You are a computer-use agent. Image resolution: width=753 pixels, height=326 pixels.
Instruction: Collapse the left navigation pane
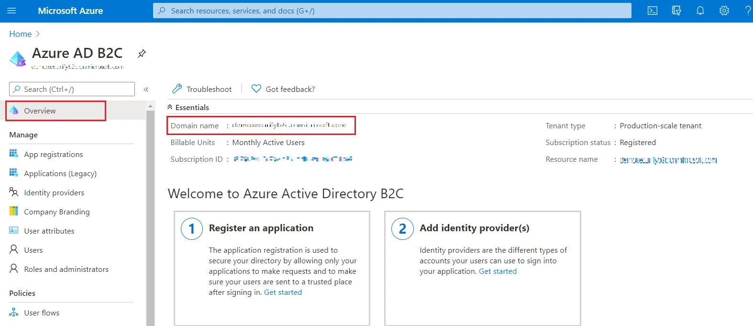[146, 89]
